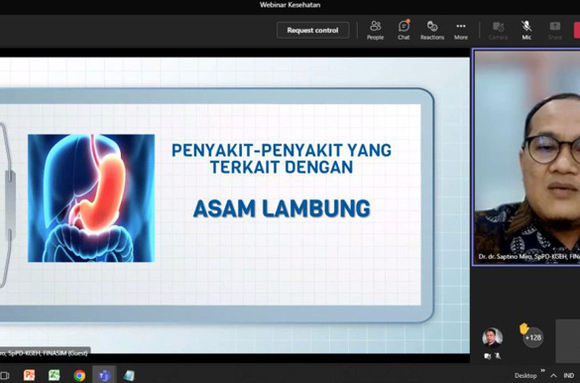
Task: Open the meeting Chat
Action: [x=404, y=31]
